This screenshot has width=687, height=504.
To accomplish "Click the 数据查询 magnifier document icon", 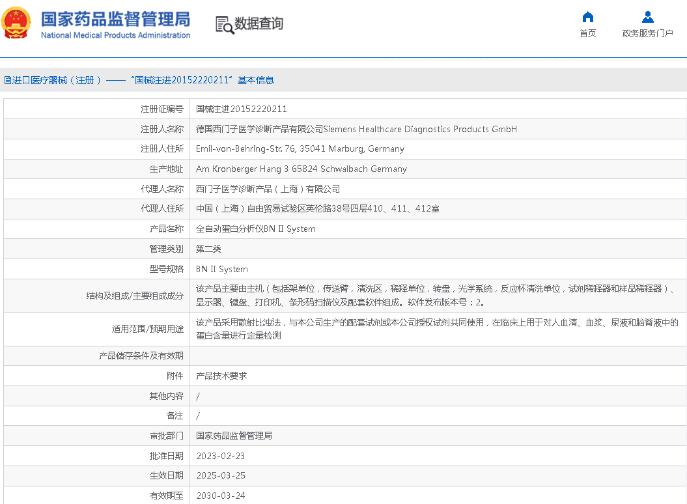I will click(224, 25).
